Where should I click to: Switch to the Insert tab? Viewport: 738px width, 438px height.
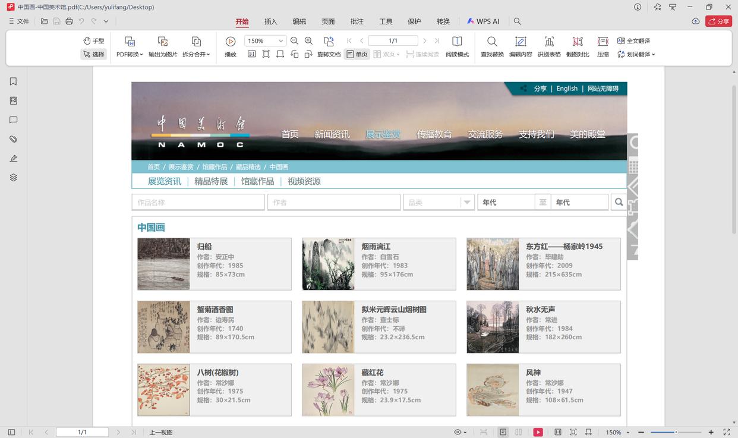click(270, 21)
